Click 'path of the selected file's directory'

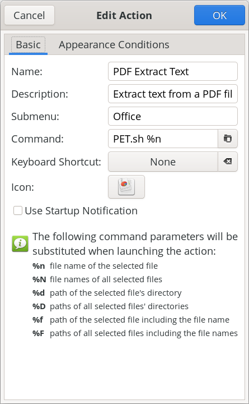pos(116,293)
